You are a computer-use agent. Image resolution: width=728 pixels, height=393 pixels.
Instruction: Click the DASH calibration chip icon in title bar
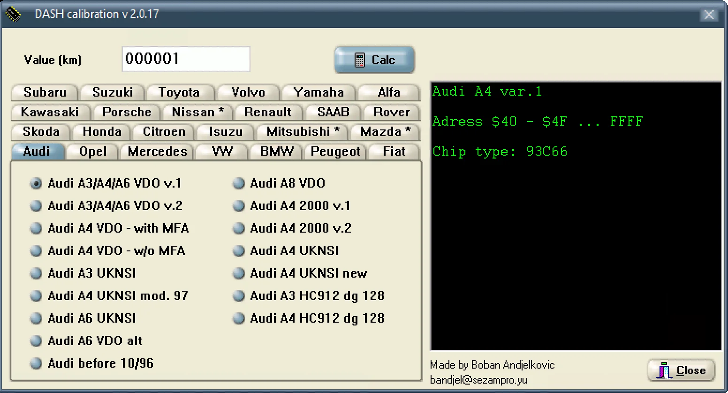(x=13, y=14)
